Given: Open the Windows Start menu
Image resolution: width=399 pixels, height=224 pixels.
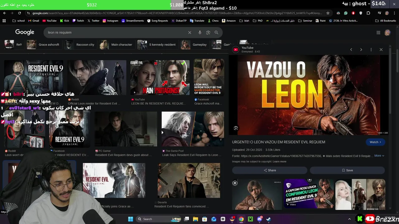Looking at the screenshot, I should pyautogui.click(x=130, y=219).
